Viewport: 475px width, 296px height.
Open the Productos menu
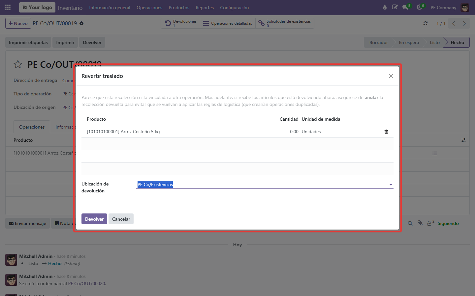click(x=179, y=8)
